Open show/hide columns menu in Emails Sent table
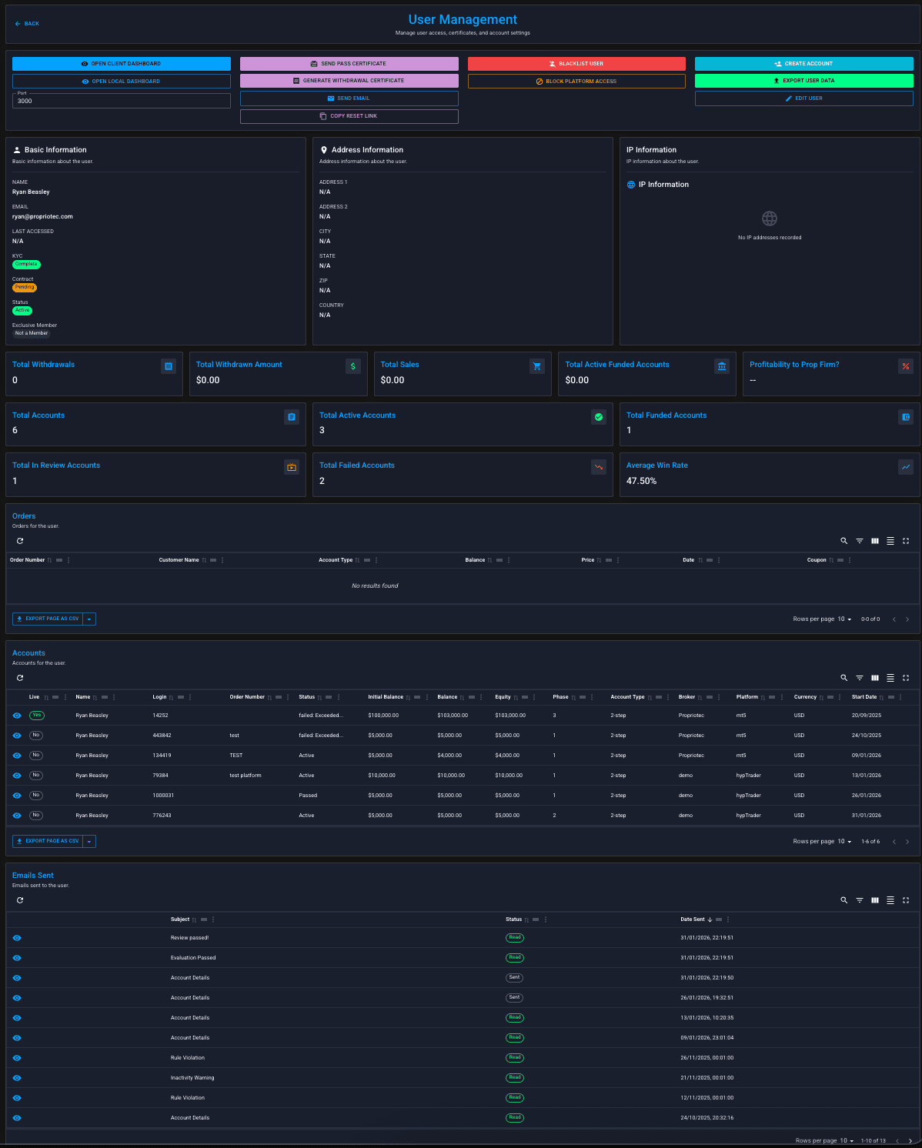Image resolution: width=922 pixels, height=1148 pixels. (x=875, y=900)
